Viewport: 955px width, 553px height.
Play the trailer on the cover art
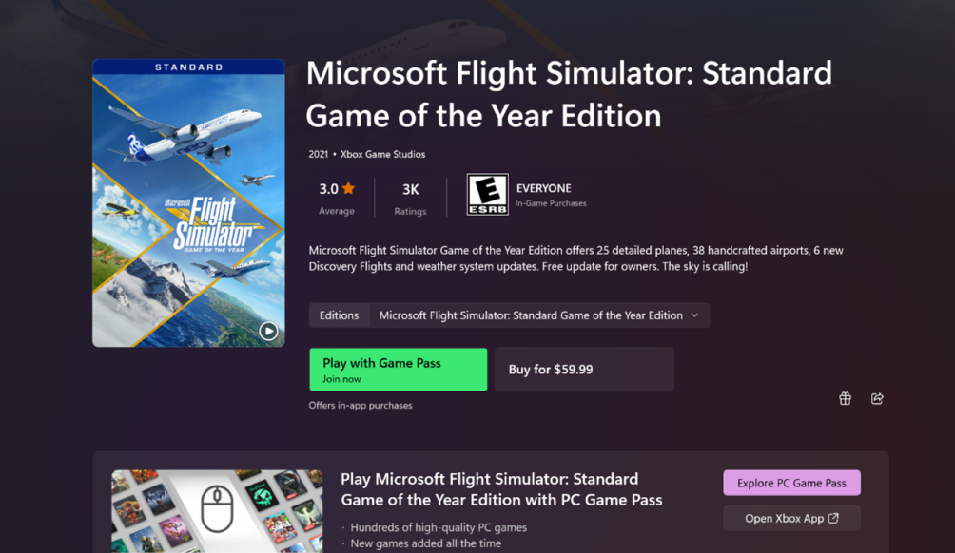pos(268,331)
